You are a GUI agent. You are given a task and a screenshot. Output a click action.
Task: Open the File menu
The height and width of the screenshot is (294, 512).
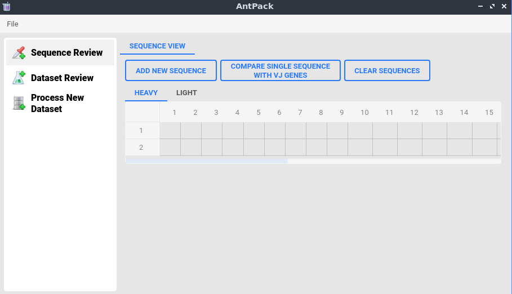click(12, 24)
